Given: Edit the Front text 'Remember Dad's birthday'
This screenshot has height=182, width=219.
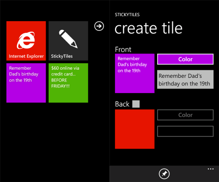Looking at the screenshot, I should click(185, 79).
